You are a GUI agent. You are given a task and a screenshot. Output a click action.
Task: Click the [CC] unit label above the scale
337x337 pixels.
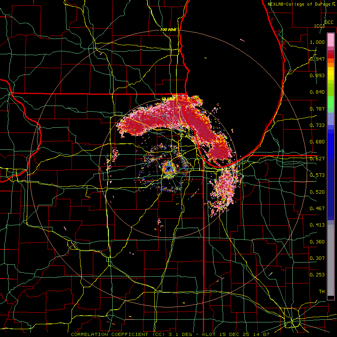pyautogui.click(x=319, y=26)
